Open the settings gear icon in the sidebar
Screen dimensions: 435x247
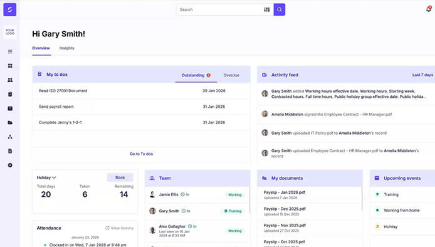click(x=10, y=165)
